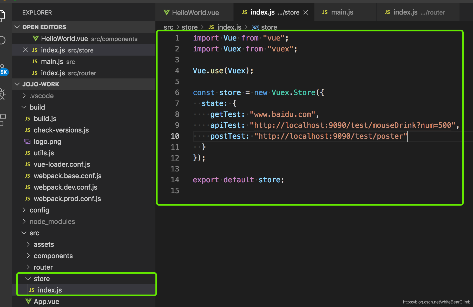Open webpack.dev.conf.js file
473x307 pixels.
[x=84, y=187]
